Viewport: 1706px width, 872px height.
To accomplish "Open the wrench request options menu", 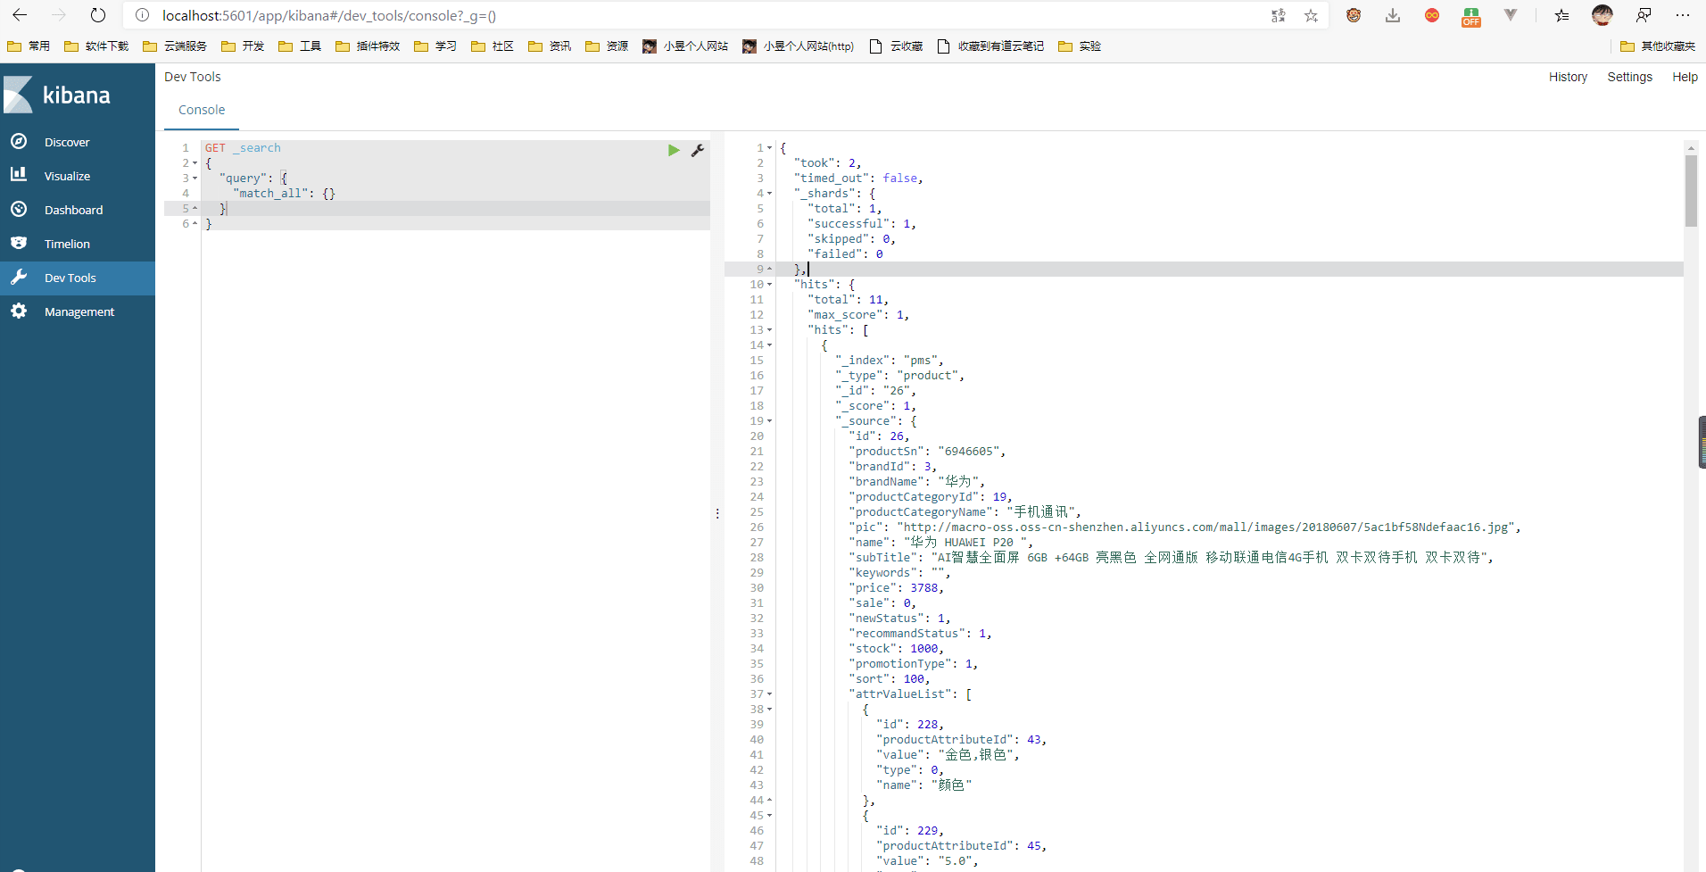I will [698, 150].
